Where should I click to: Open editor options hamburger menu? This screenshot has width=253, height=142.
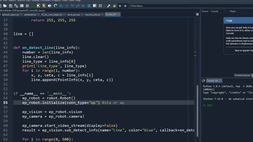tap(197, 15)
